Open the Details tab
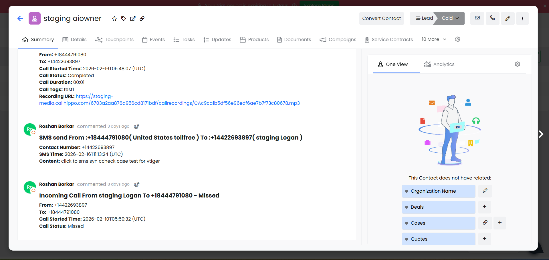This screenshot has width=549, height=260. [x=75, y=40]
